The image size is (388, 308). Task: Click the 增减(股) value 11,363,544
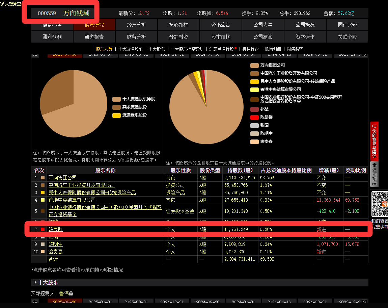coord(328,200)
